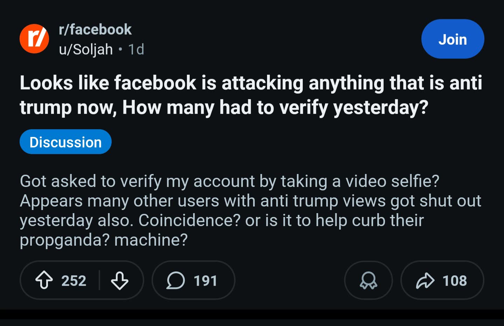Downvote the Facebook anti-Trump post
Screen dimensions: 504x326
tap(119, 280)
